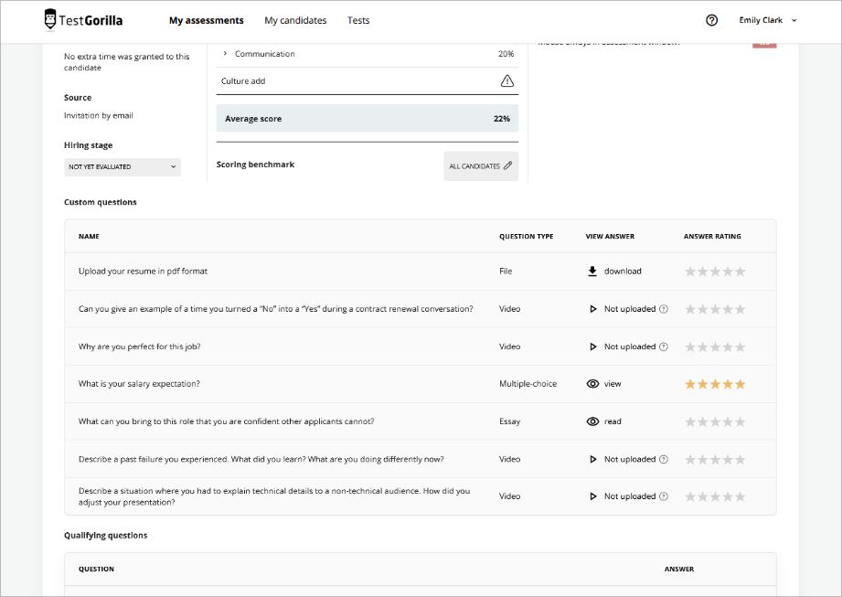
Task: Open the help question mark icon
Action: (712, 20)
